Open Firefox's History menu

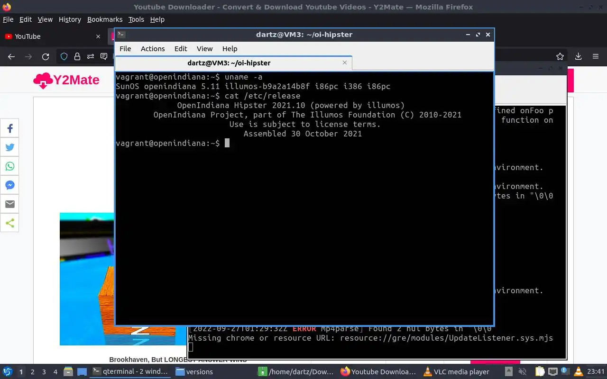pyautogui.click(x=70, y=19)
